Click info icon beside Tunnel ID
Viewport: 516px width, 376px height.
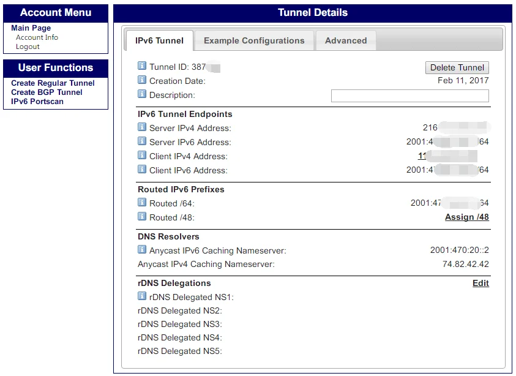tap(142, 66)
